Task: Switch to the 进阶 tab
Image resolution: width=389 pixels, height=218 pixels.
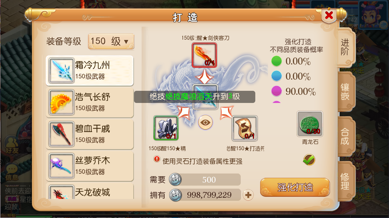Action: click(345, 47)
